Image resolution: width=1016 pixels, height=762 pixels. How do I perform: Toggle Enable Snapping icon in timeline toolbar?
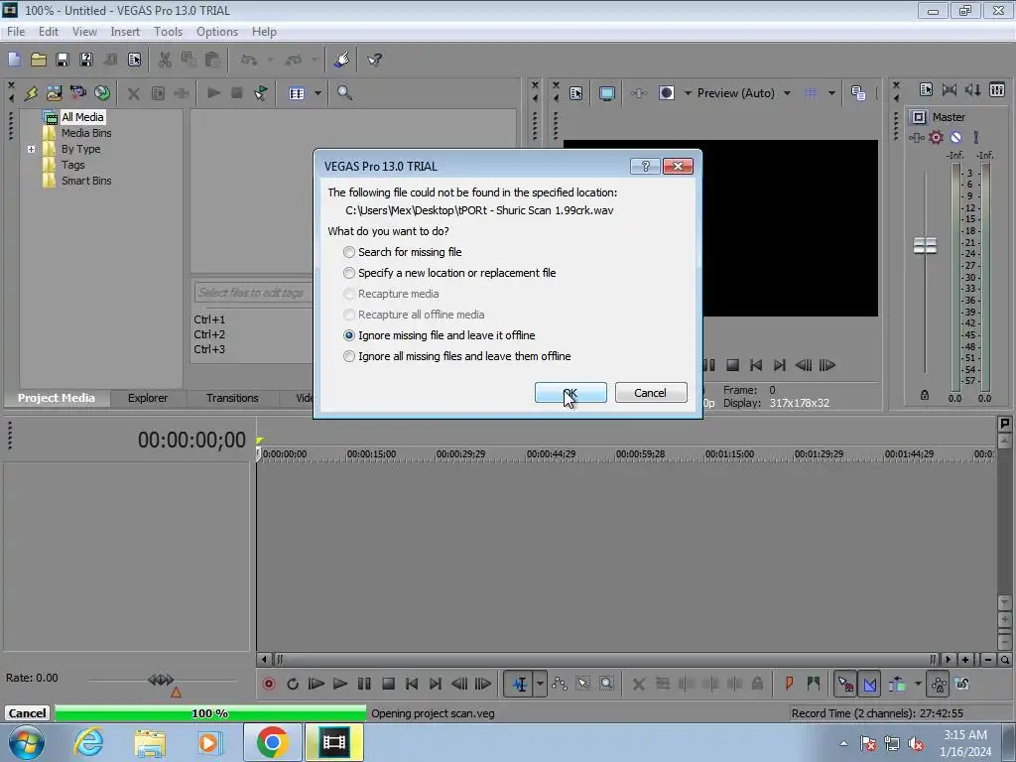click(845, 684)
